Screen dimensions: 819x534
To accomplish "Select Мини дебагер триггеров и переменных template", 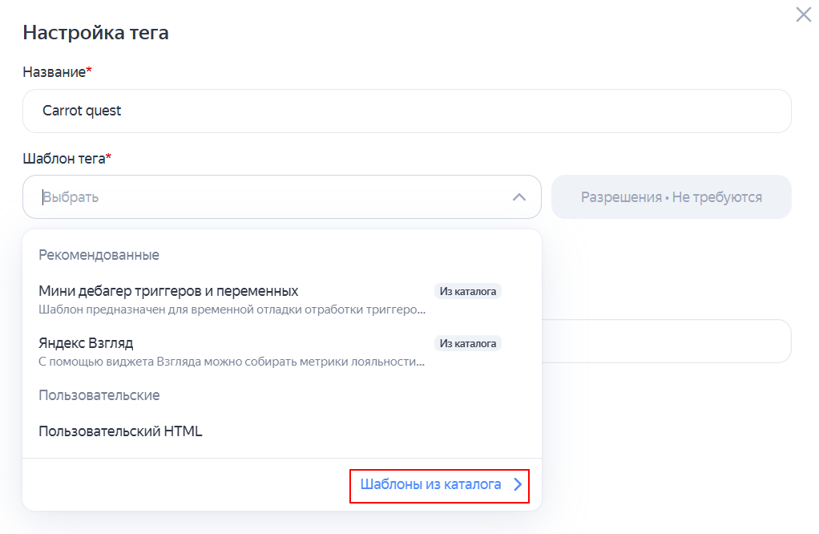I will point(168,291).
